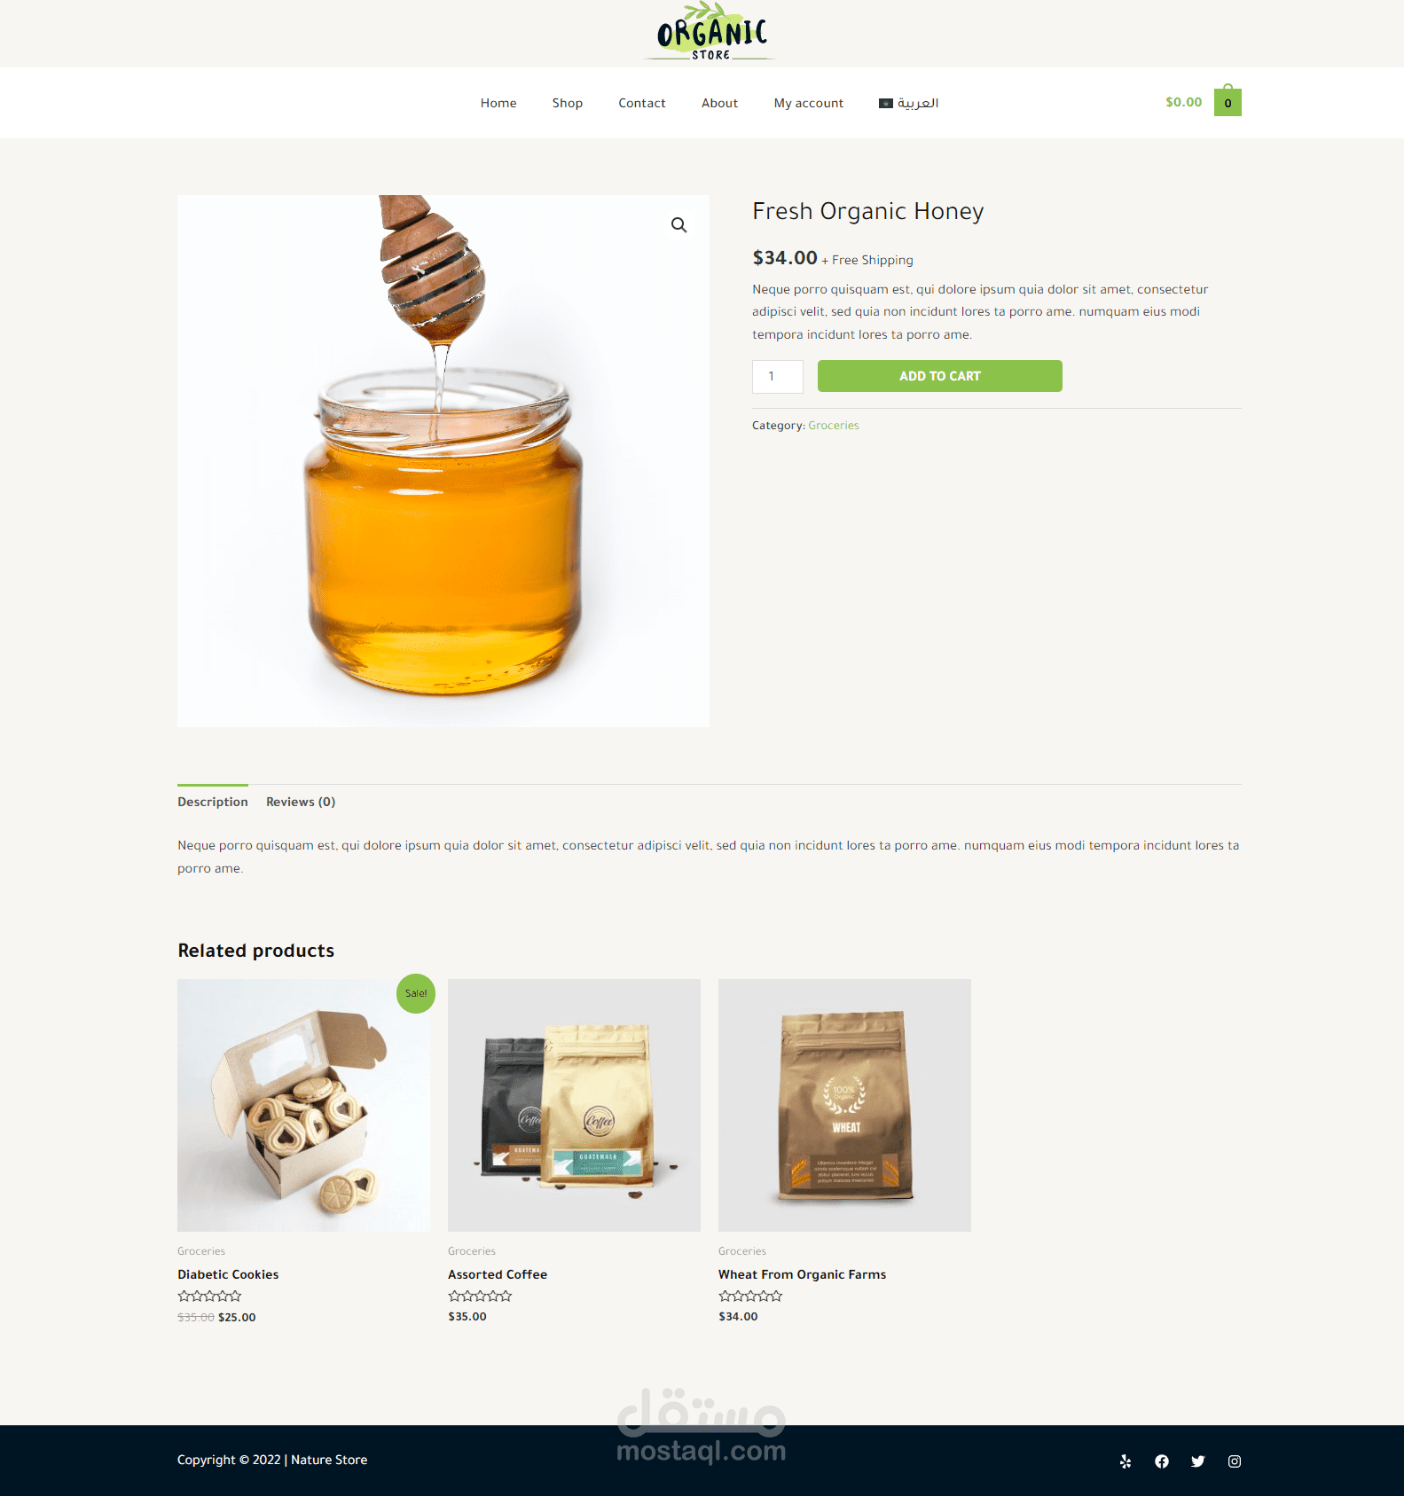Click the $0.00 cart total
1404x1496 pixels.
[x=1184, y=102]
